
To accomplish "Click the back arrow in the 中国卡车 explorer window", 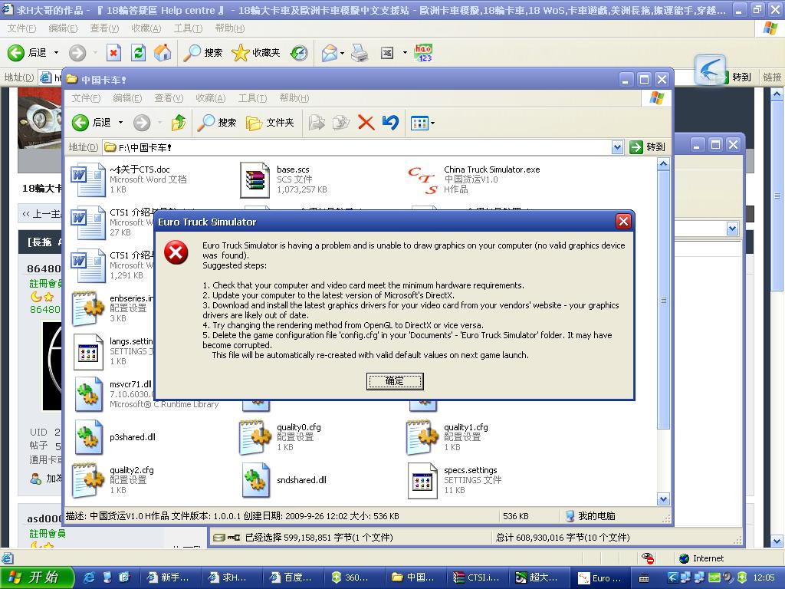I will [80, 122].
